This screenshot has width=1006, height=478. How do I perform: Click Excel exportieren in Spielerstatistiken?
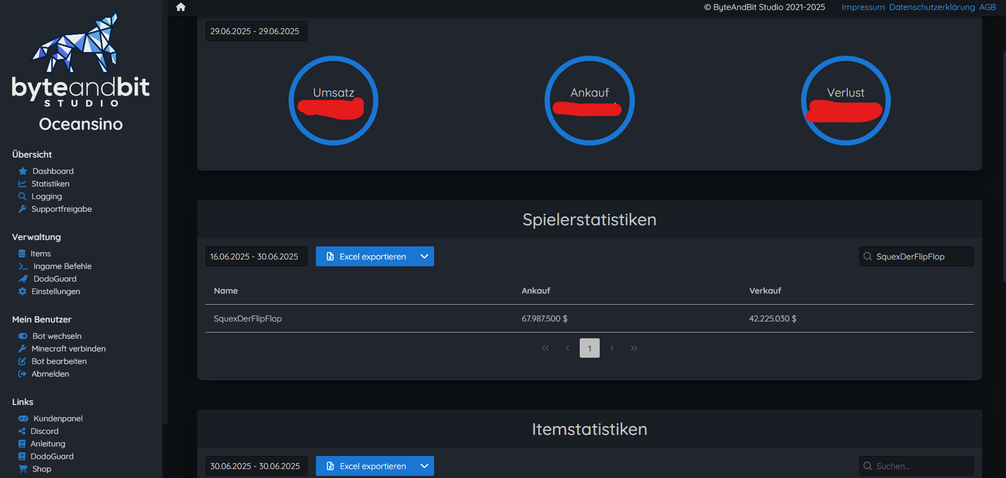pyautogui.click(x=366, y=256)
